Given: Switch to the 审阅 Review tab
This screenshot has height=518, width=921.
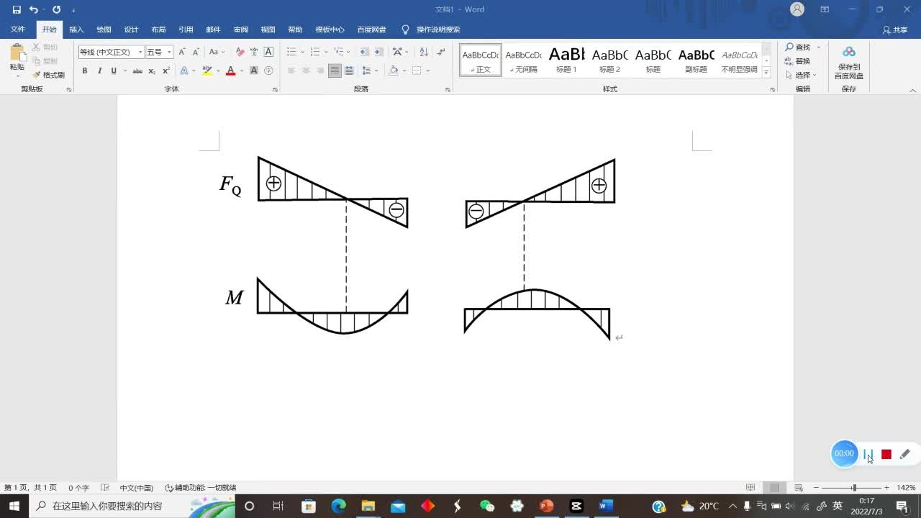Looking at the screenshot, I should coord(240,29).
